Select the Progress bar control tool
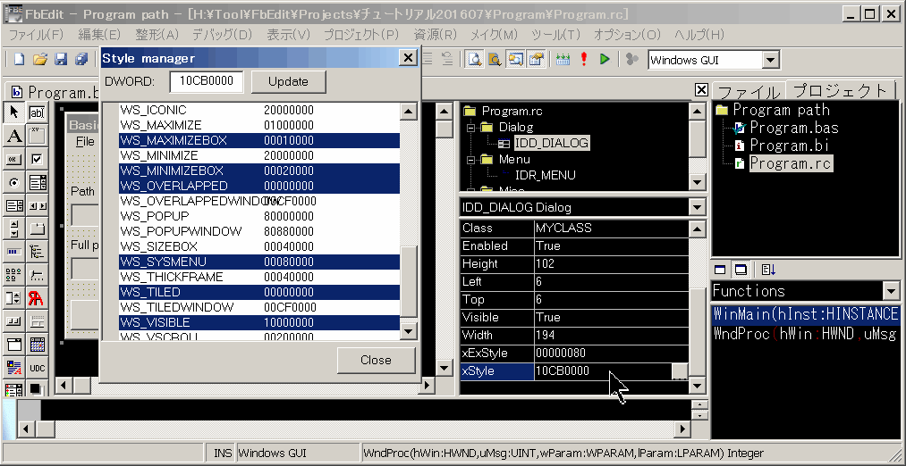906x466 pixels. 14,252
